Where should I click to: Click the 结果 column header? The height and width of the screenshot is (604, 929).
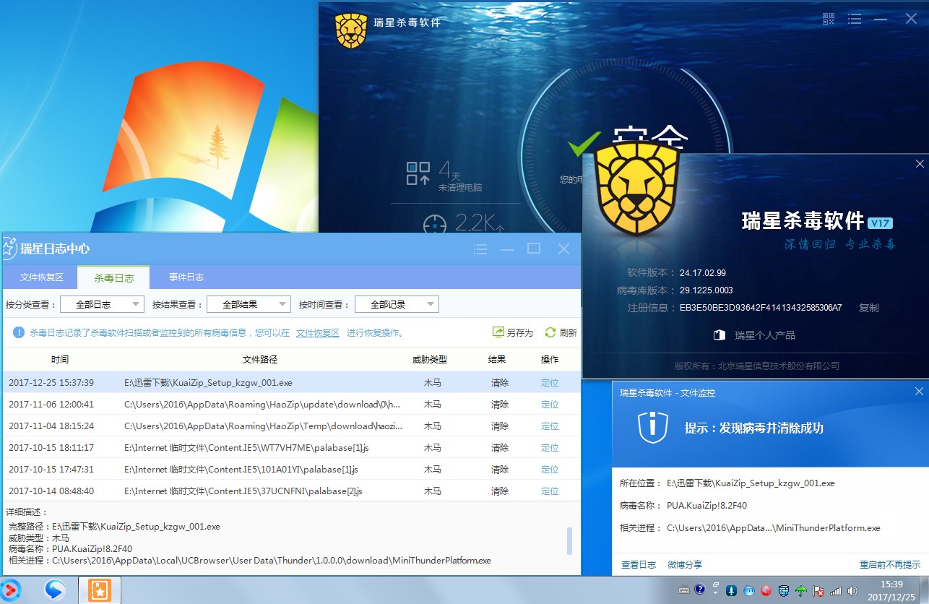[497, 359]
